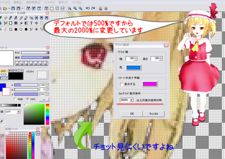Select the filled black rectangle shape tool
225x159 pixels.
tap(16, 29)
